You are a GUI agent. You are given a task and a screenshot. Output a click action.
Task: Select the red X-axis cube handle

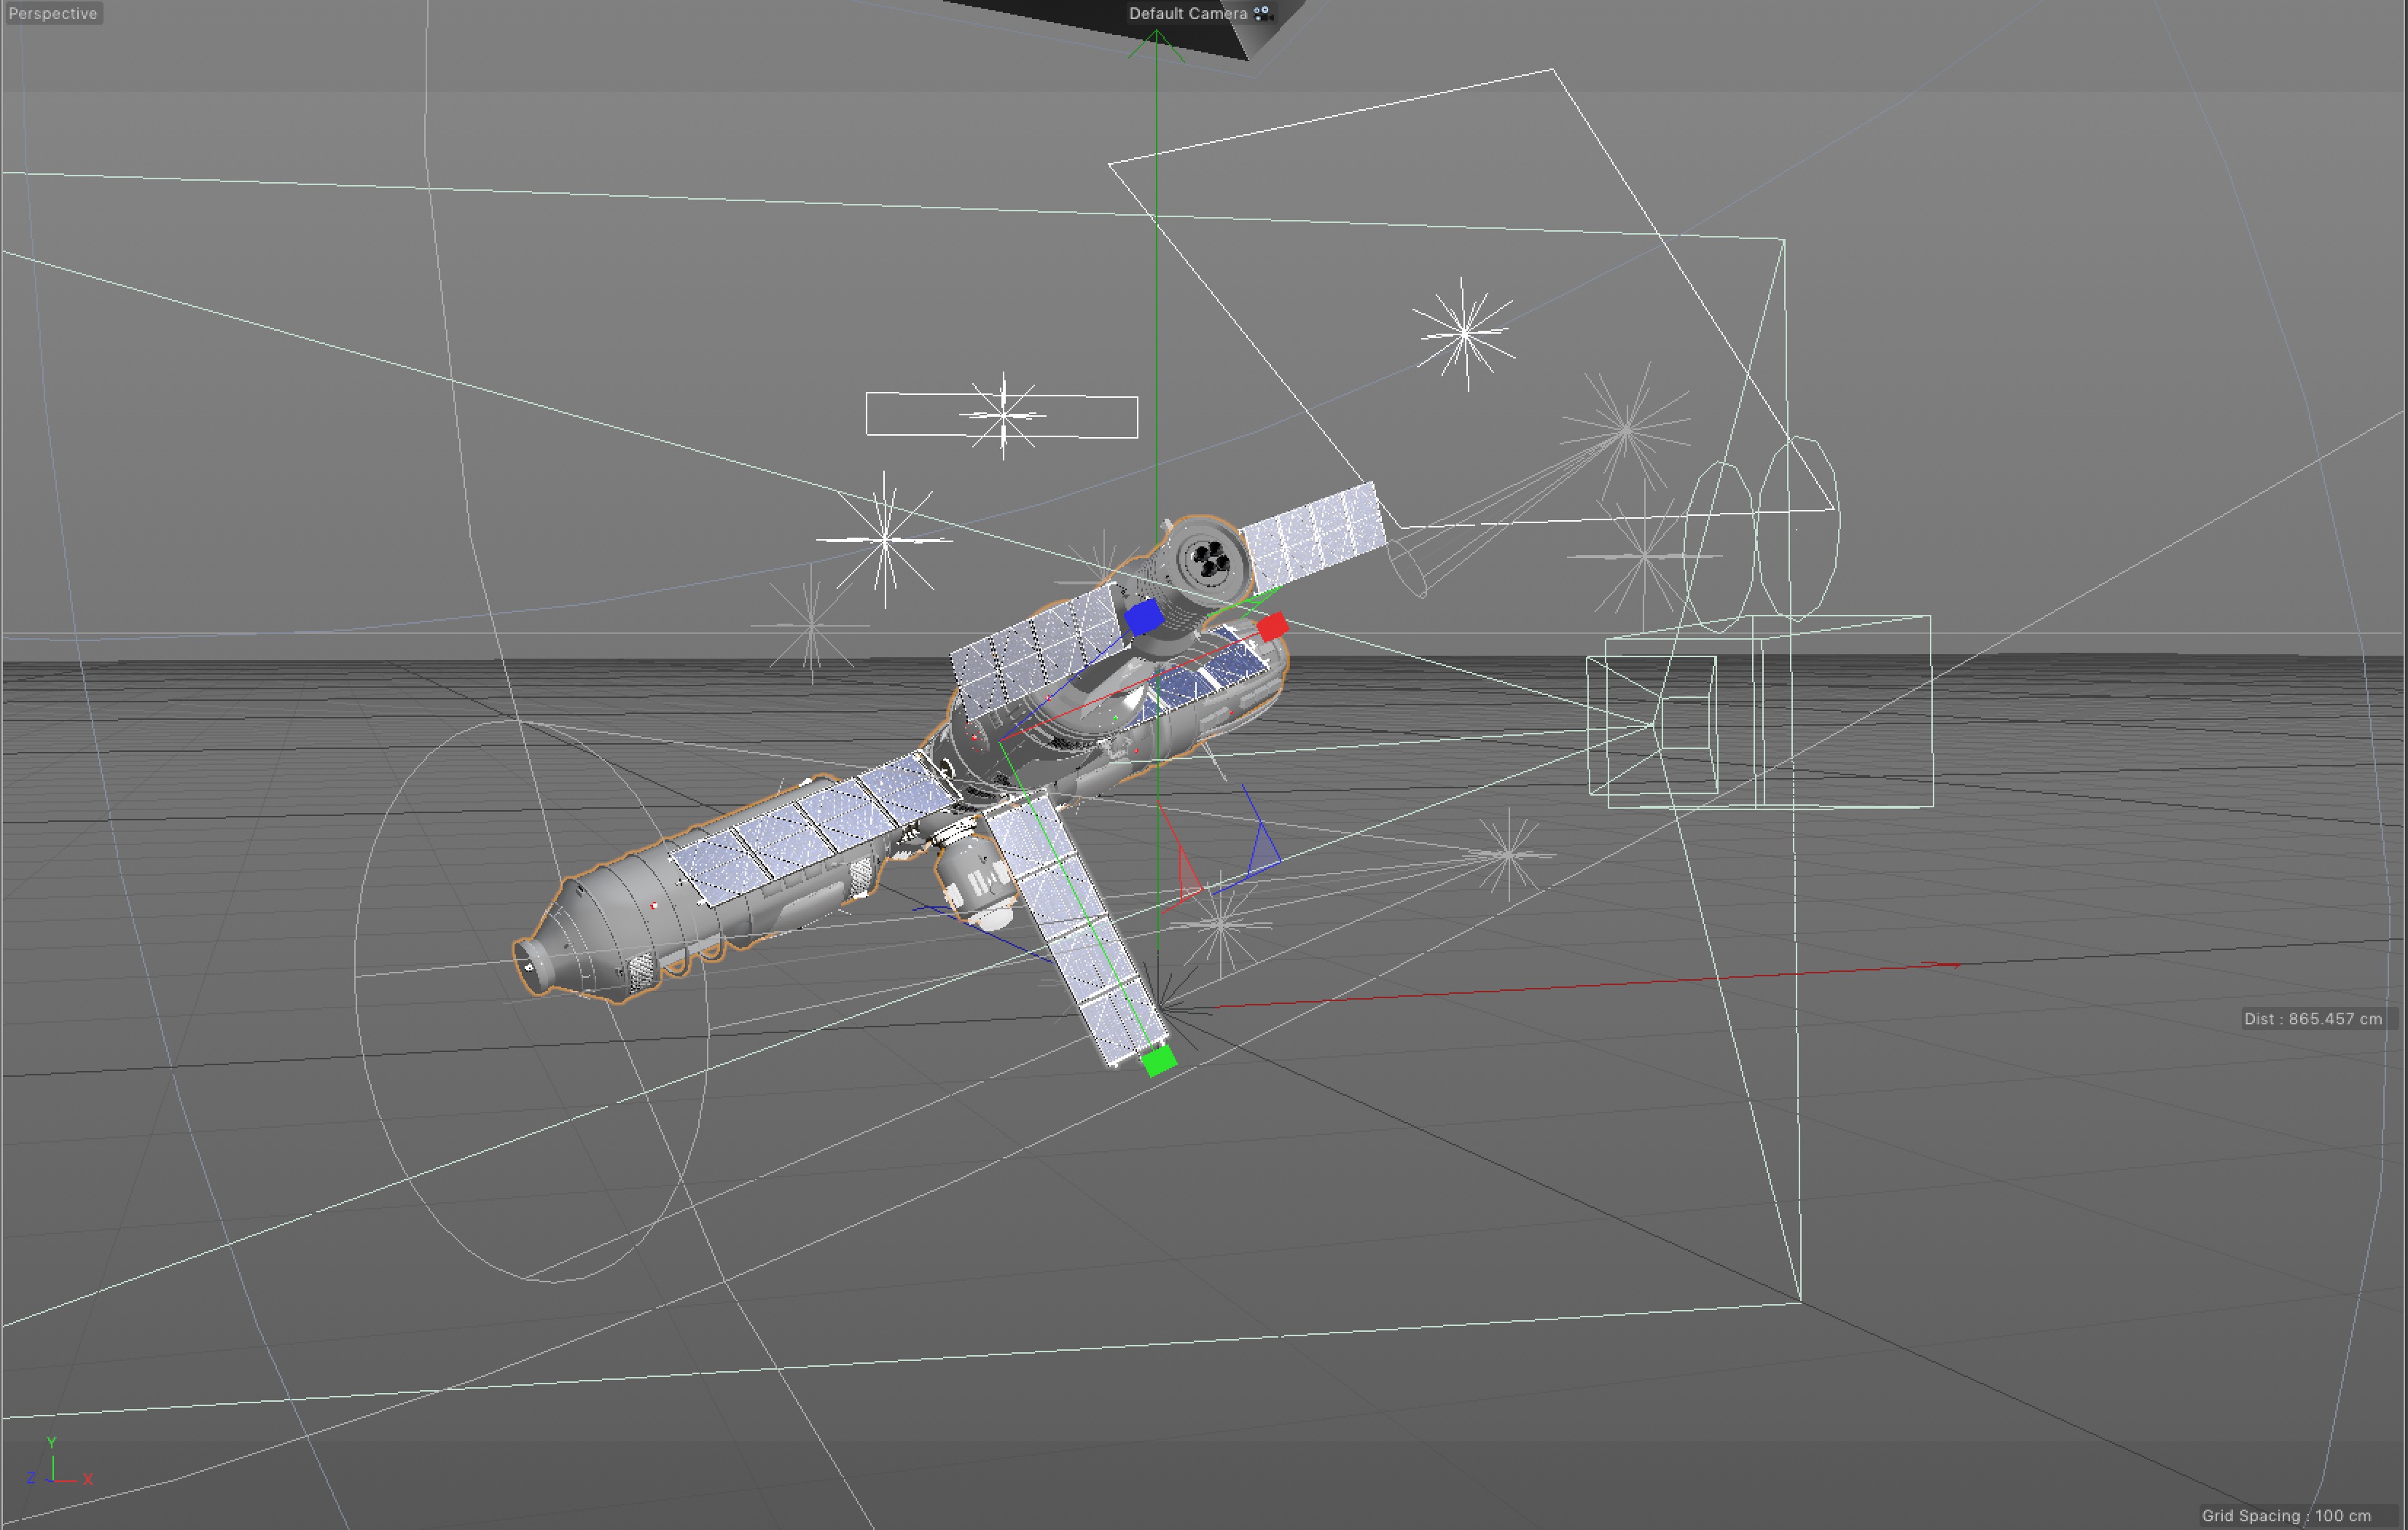(1272, 627)
